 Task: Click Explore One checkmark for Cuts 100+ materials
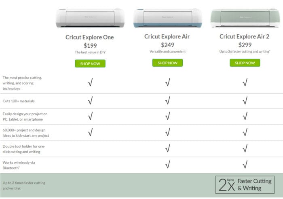pos(90,101)
